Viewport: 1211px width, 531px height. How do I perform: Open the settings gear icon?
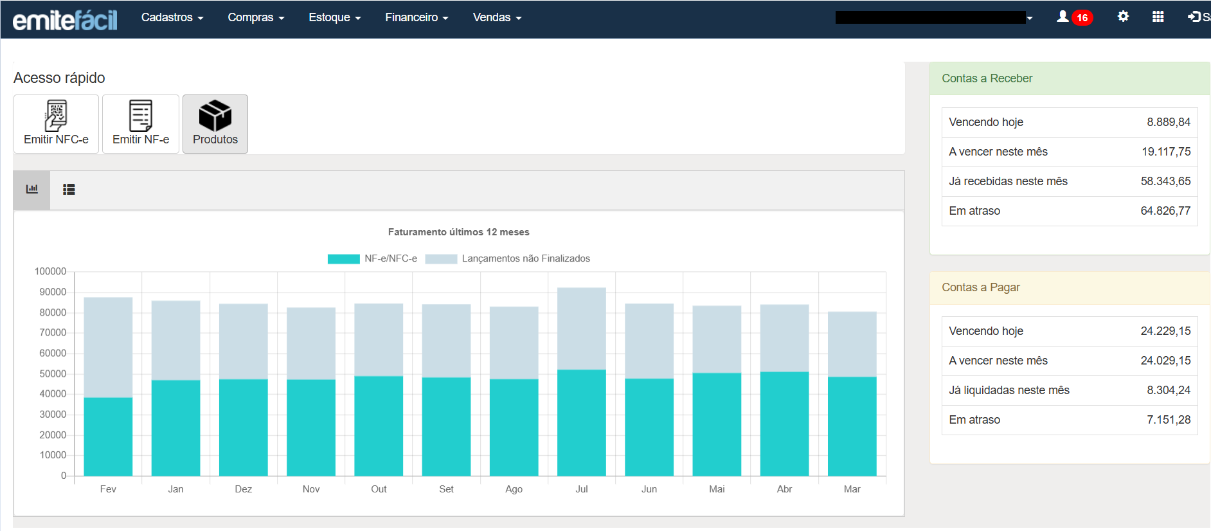click(x=1123, y=17)
